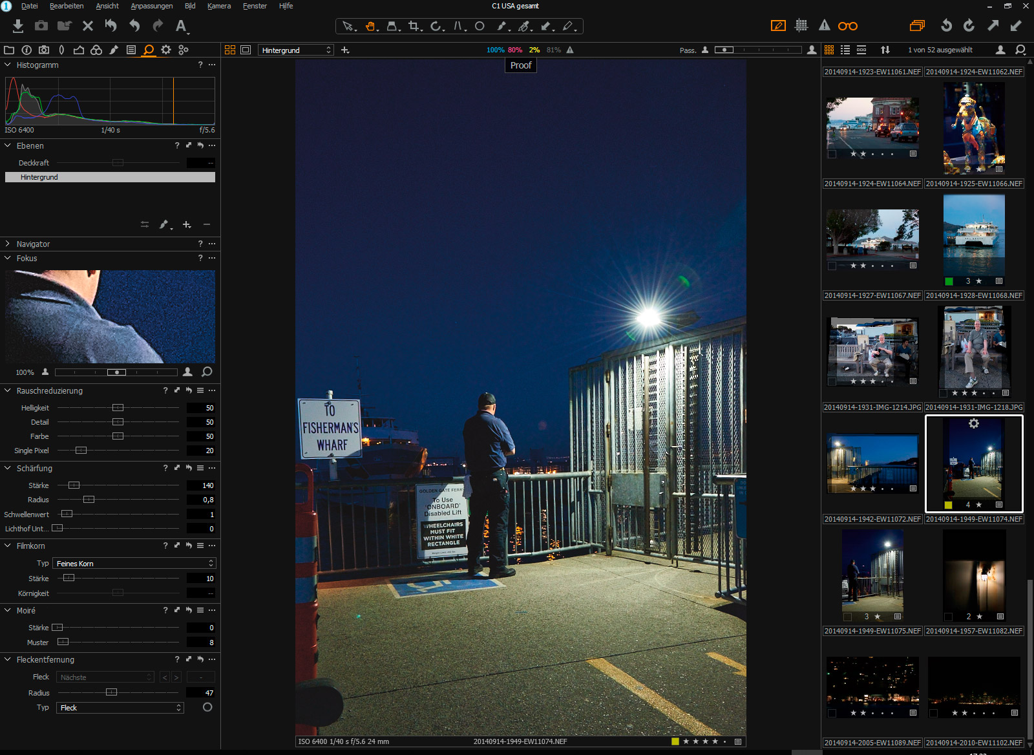Toggle the grid overlay icon
1034x755 pixels.
click(801, 25)
